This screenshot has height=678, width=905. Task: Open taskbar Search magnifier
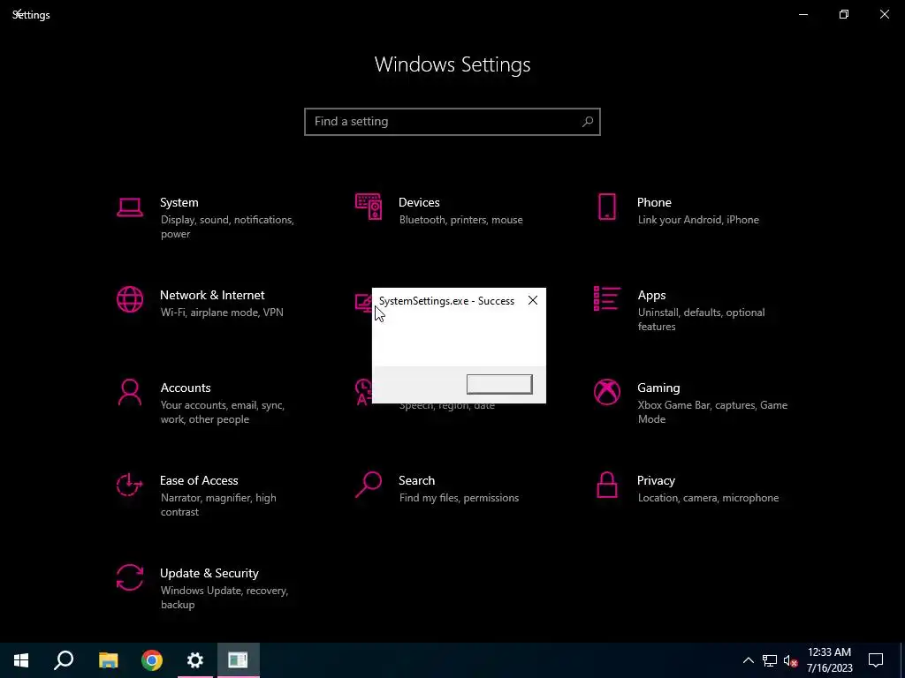click(x=64, y=660)
